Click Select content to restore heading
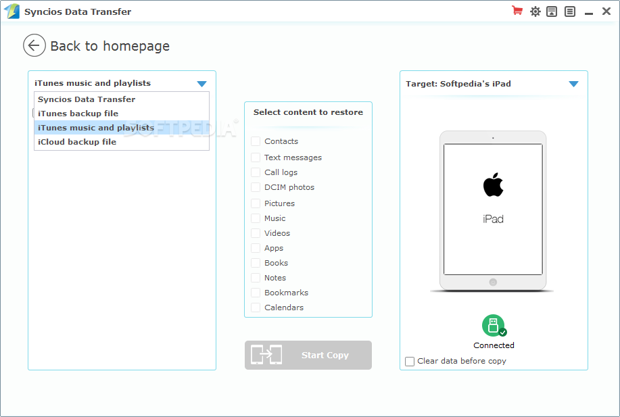 pyautogui.click(x=308, y=112)
